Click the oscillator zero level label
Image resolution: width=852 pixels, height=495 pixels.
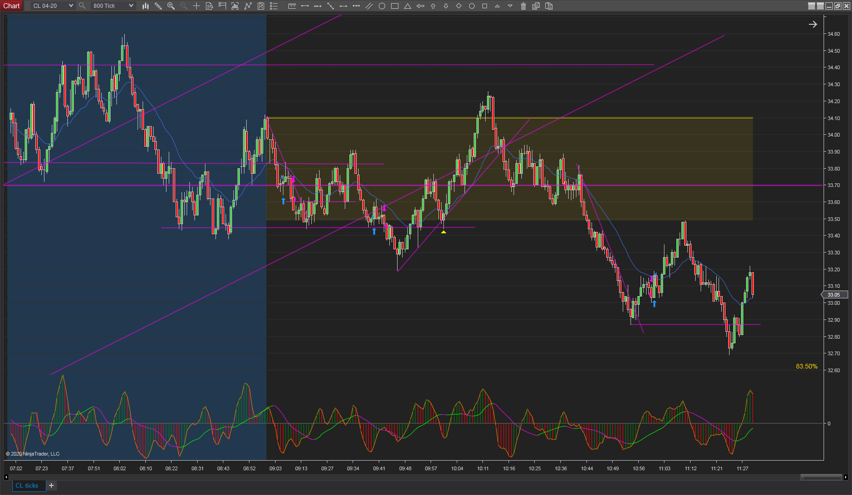tap(829, 423)
